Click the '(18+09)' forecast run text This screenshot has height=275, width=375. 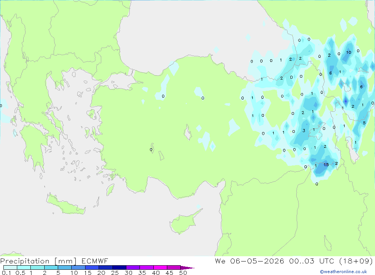356,261
